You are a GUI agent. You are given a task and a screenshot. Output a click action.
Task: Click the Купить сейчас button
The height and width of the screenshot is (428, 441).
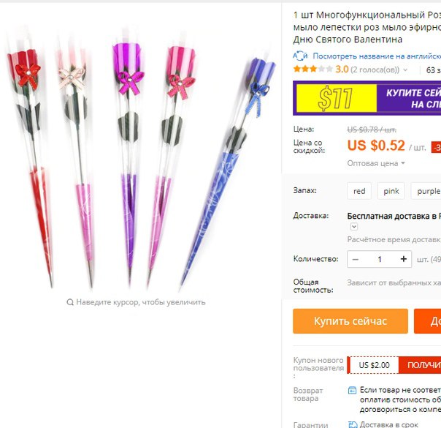click(350, 321)
